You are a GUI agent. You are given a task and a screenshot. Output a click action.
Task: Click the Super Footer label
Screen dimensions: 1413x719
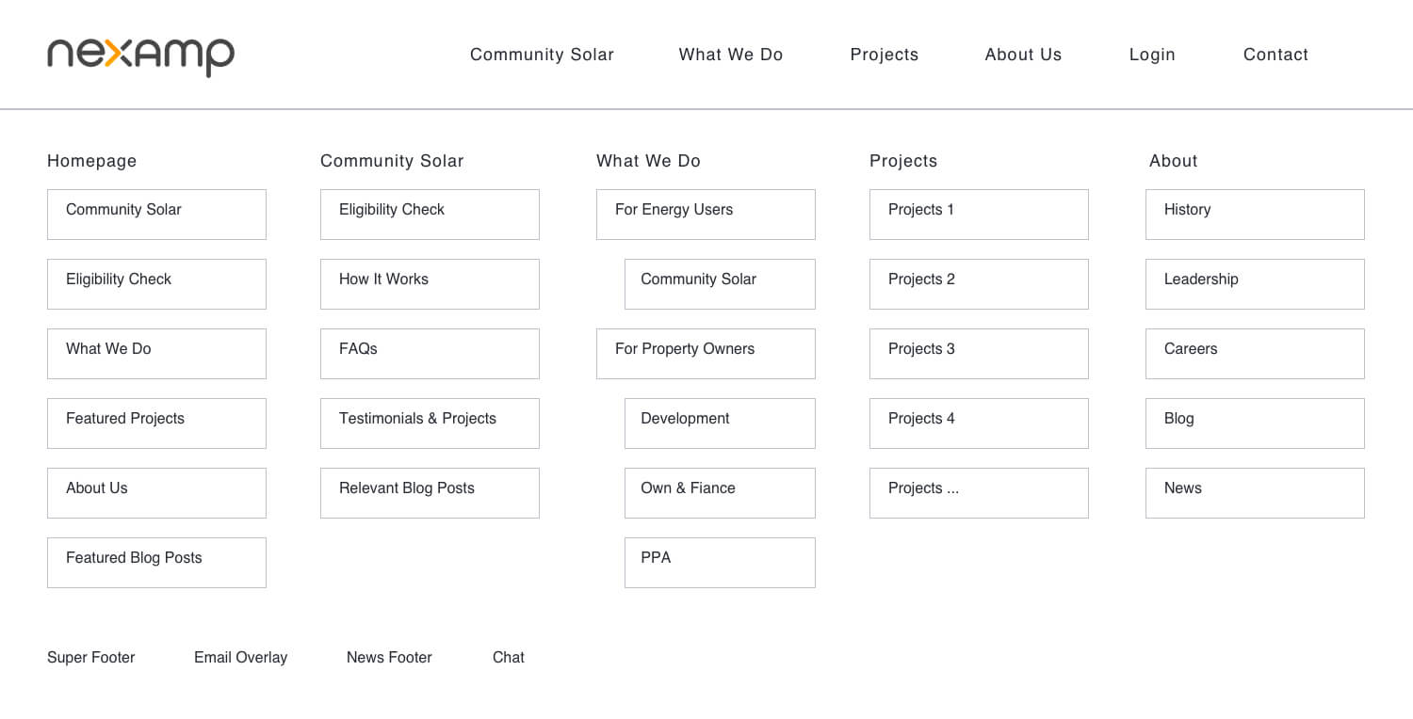91,657
